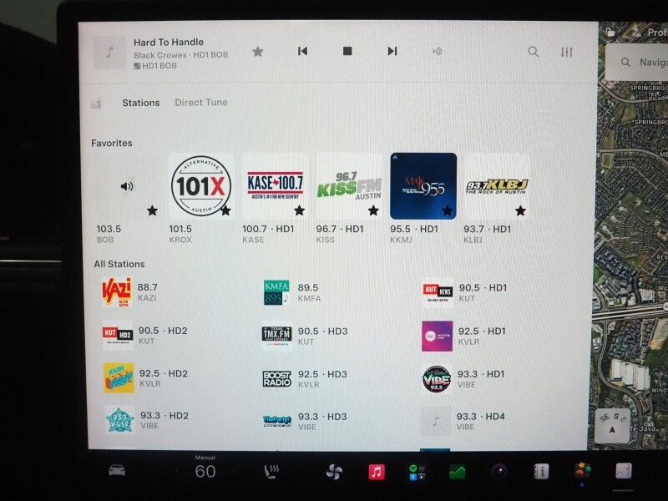Open climate fan controls
Image resolution: width=668 pixels, height=501 pixels.
click(x=334, y=472)
